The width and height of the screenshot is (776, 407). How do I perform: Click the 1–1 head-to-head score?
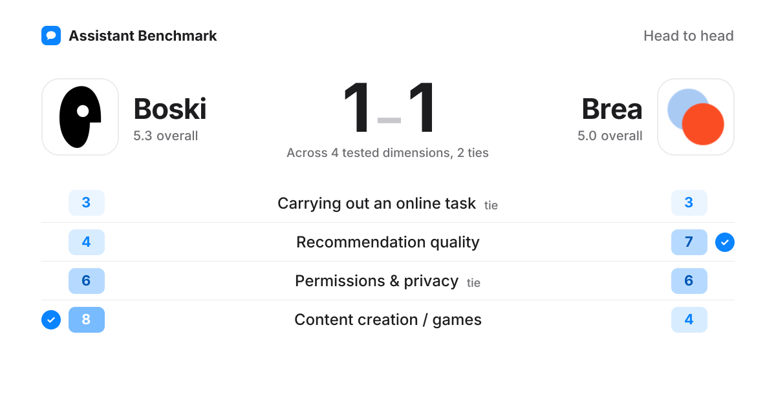click(x=388, y=109)
